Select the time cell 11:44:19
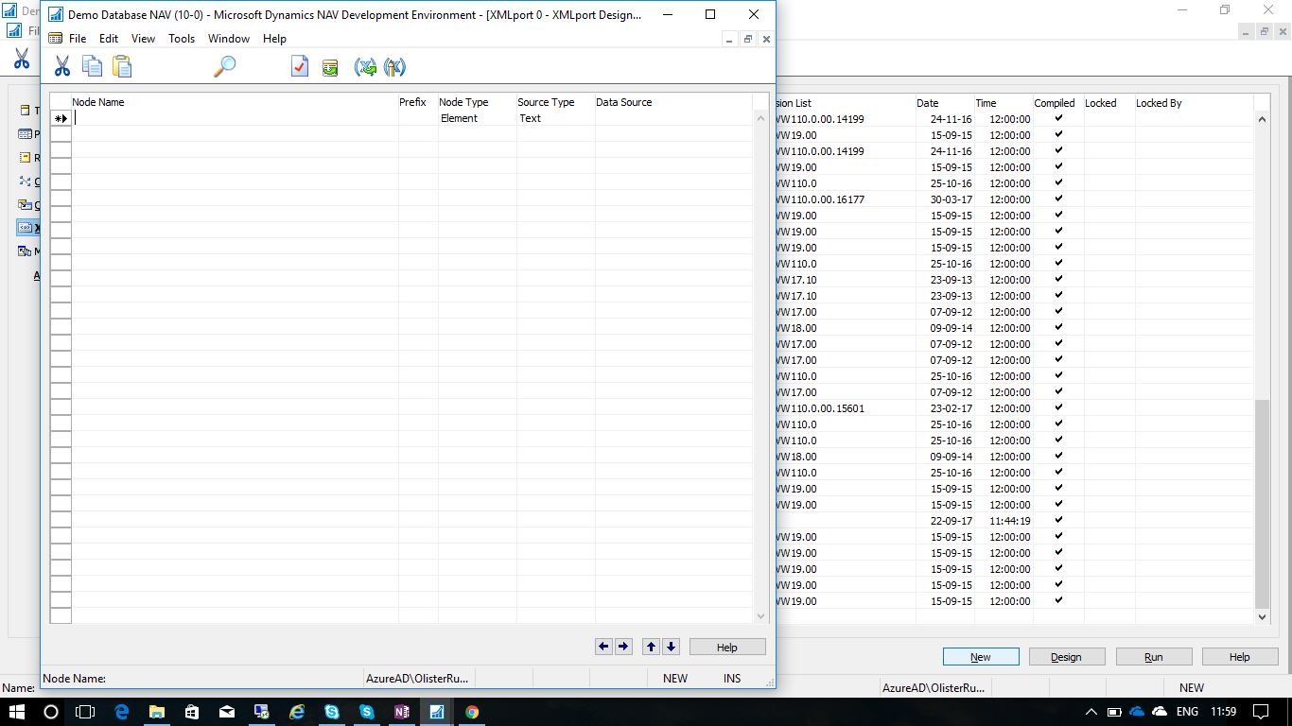 1004,521
